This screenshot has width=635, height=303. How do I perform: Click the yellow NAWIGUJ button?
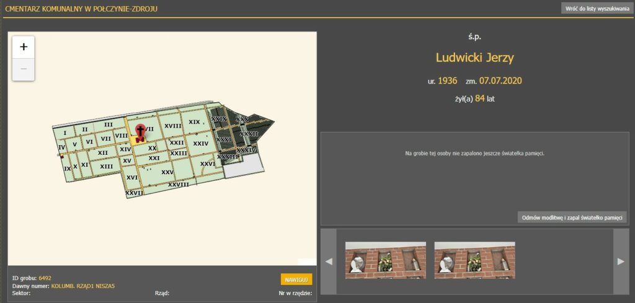(x=296, y=279)
